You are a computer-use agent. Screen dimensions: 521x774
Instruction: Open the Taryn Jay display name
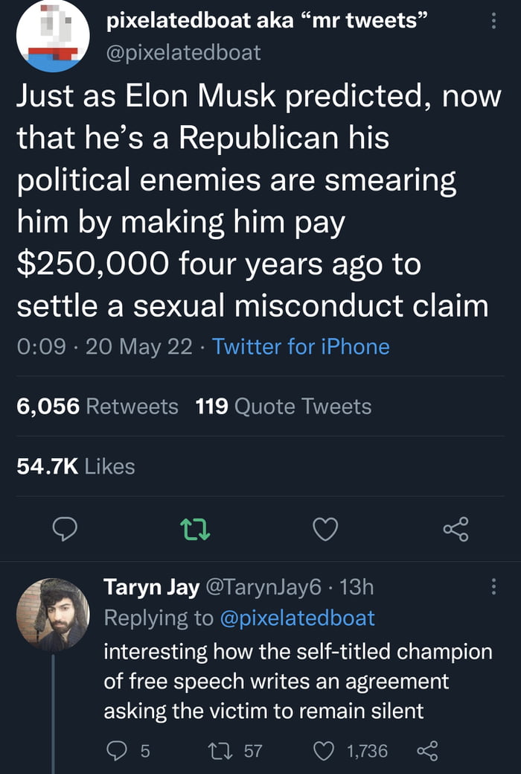coord(151,588)
